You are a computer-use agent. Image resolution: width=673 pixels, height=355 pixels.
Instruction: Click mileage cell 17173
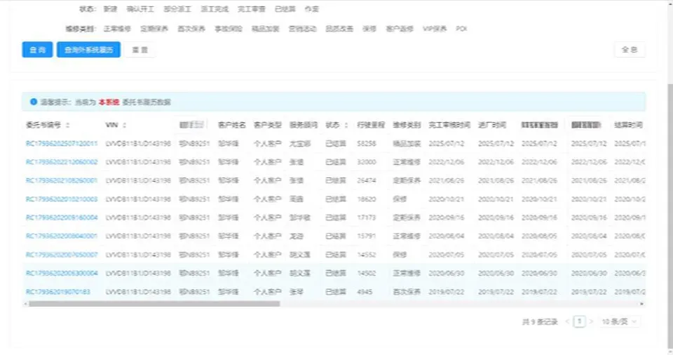pos(367,217)
